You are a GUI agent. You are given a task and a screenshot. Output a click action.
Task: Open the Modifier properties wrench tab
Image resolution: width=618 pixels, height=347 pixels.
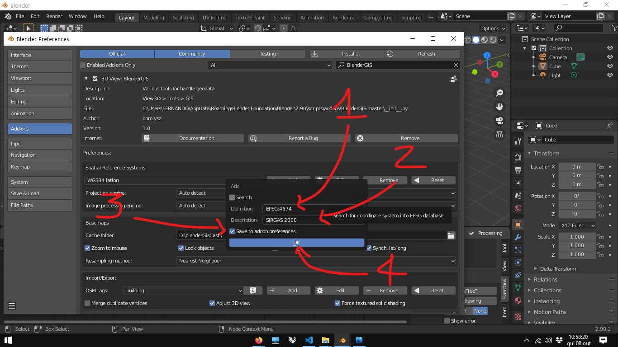(x=518, y=237)
